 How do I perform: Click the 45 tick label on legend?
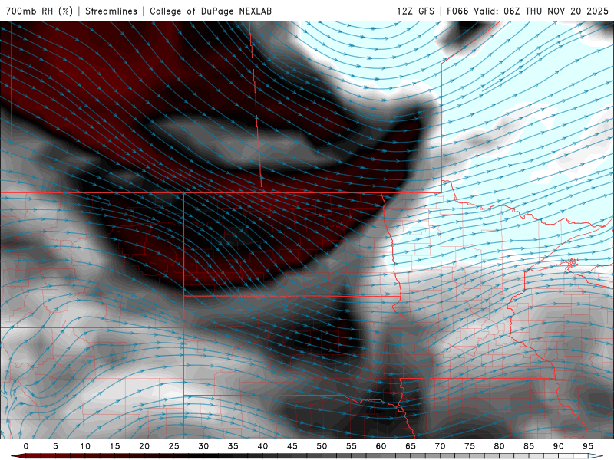click(292, 446)
